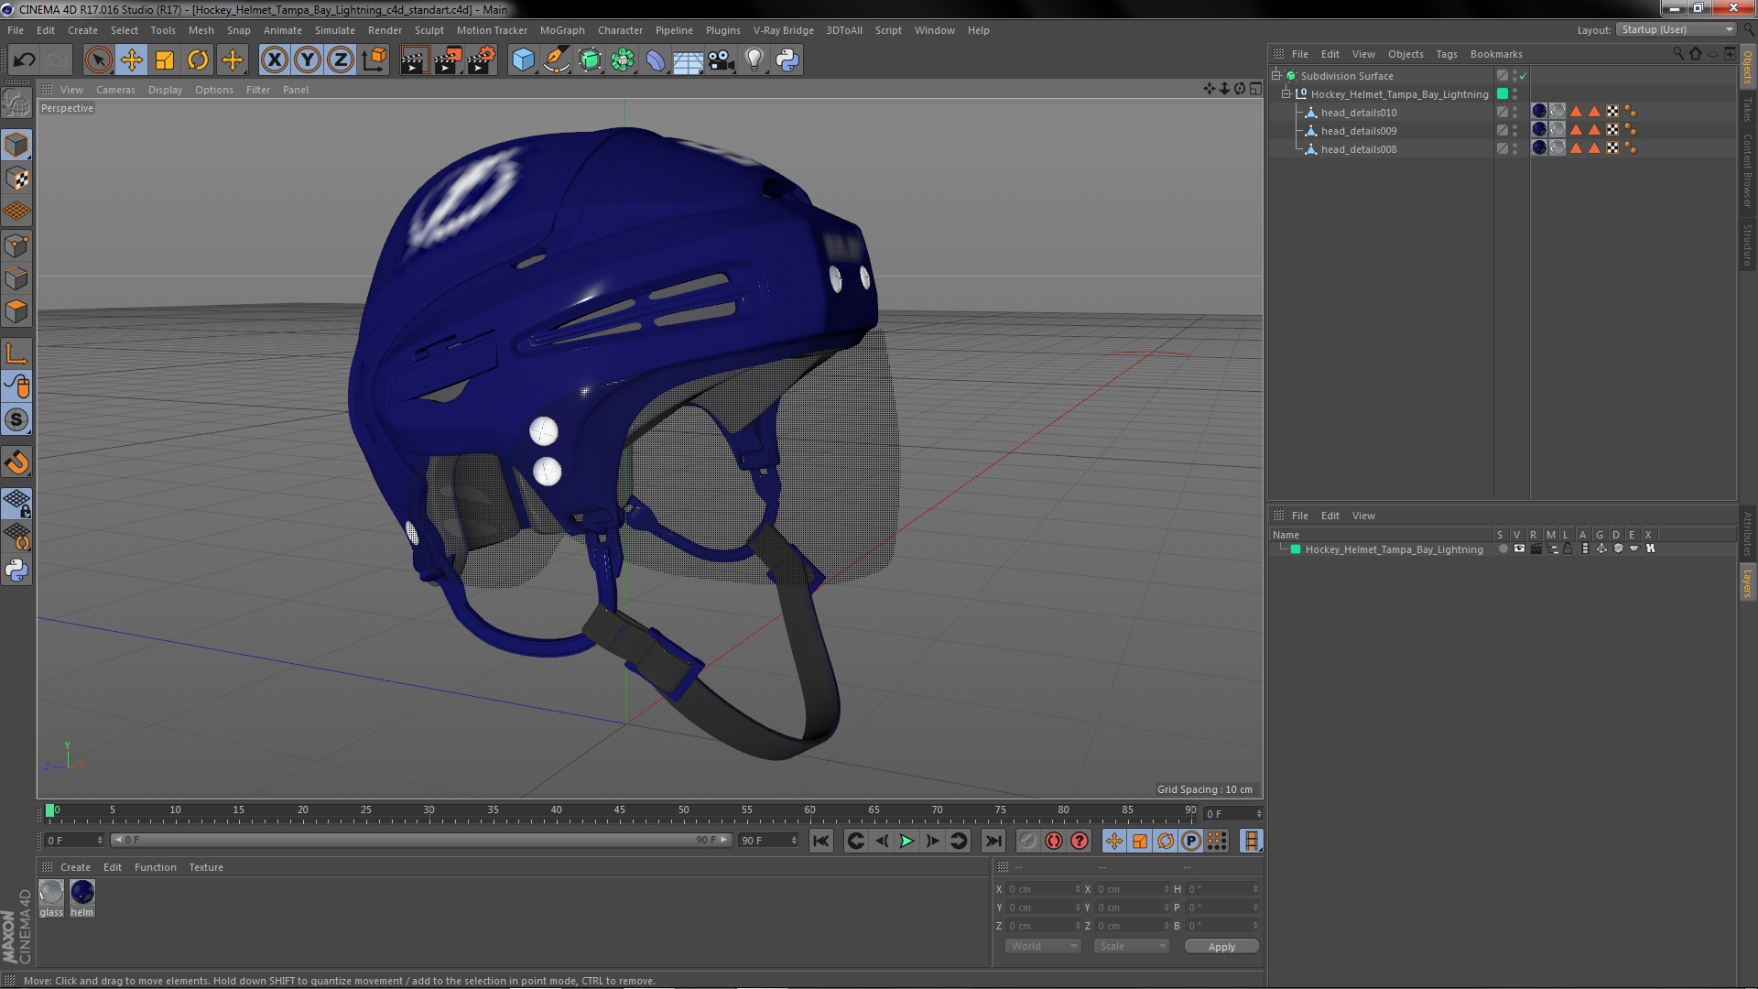Switch to Texture mode
This screenshot has width=1758, height=989.
click(16, 179)
